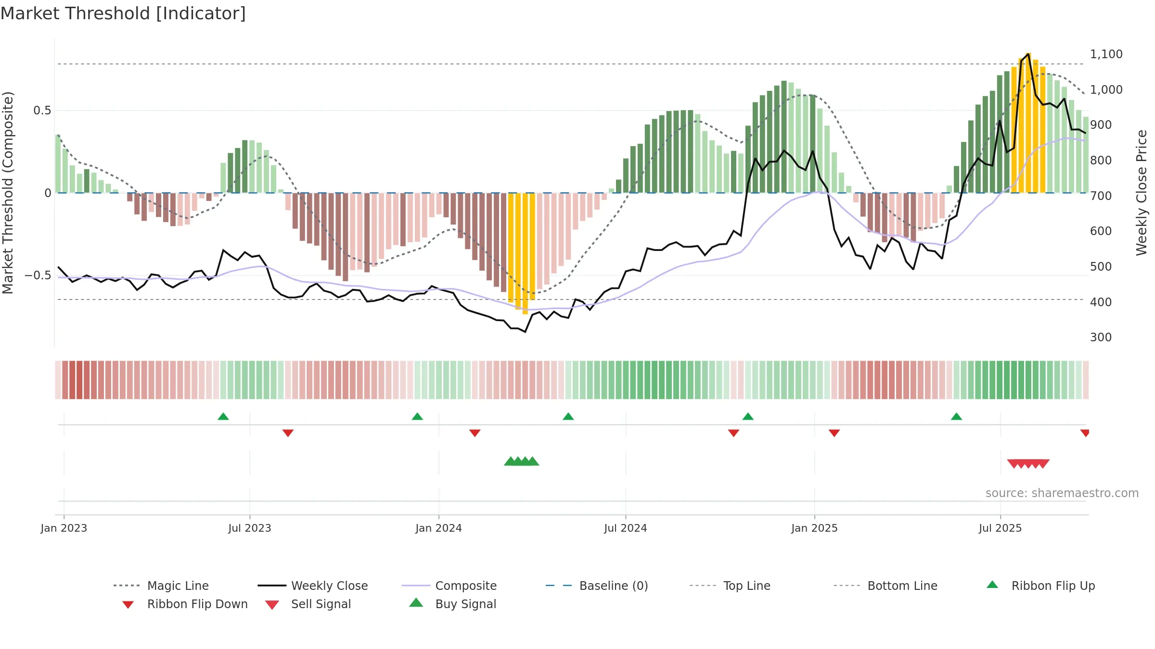Click the red flip-down marker after Jul 2023

coord(288,433)
